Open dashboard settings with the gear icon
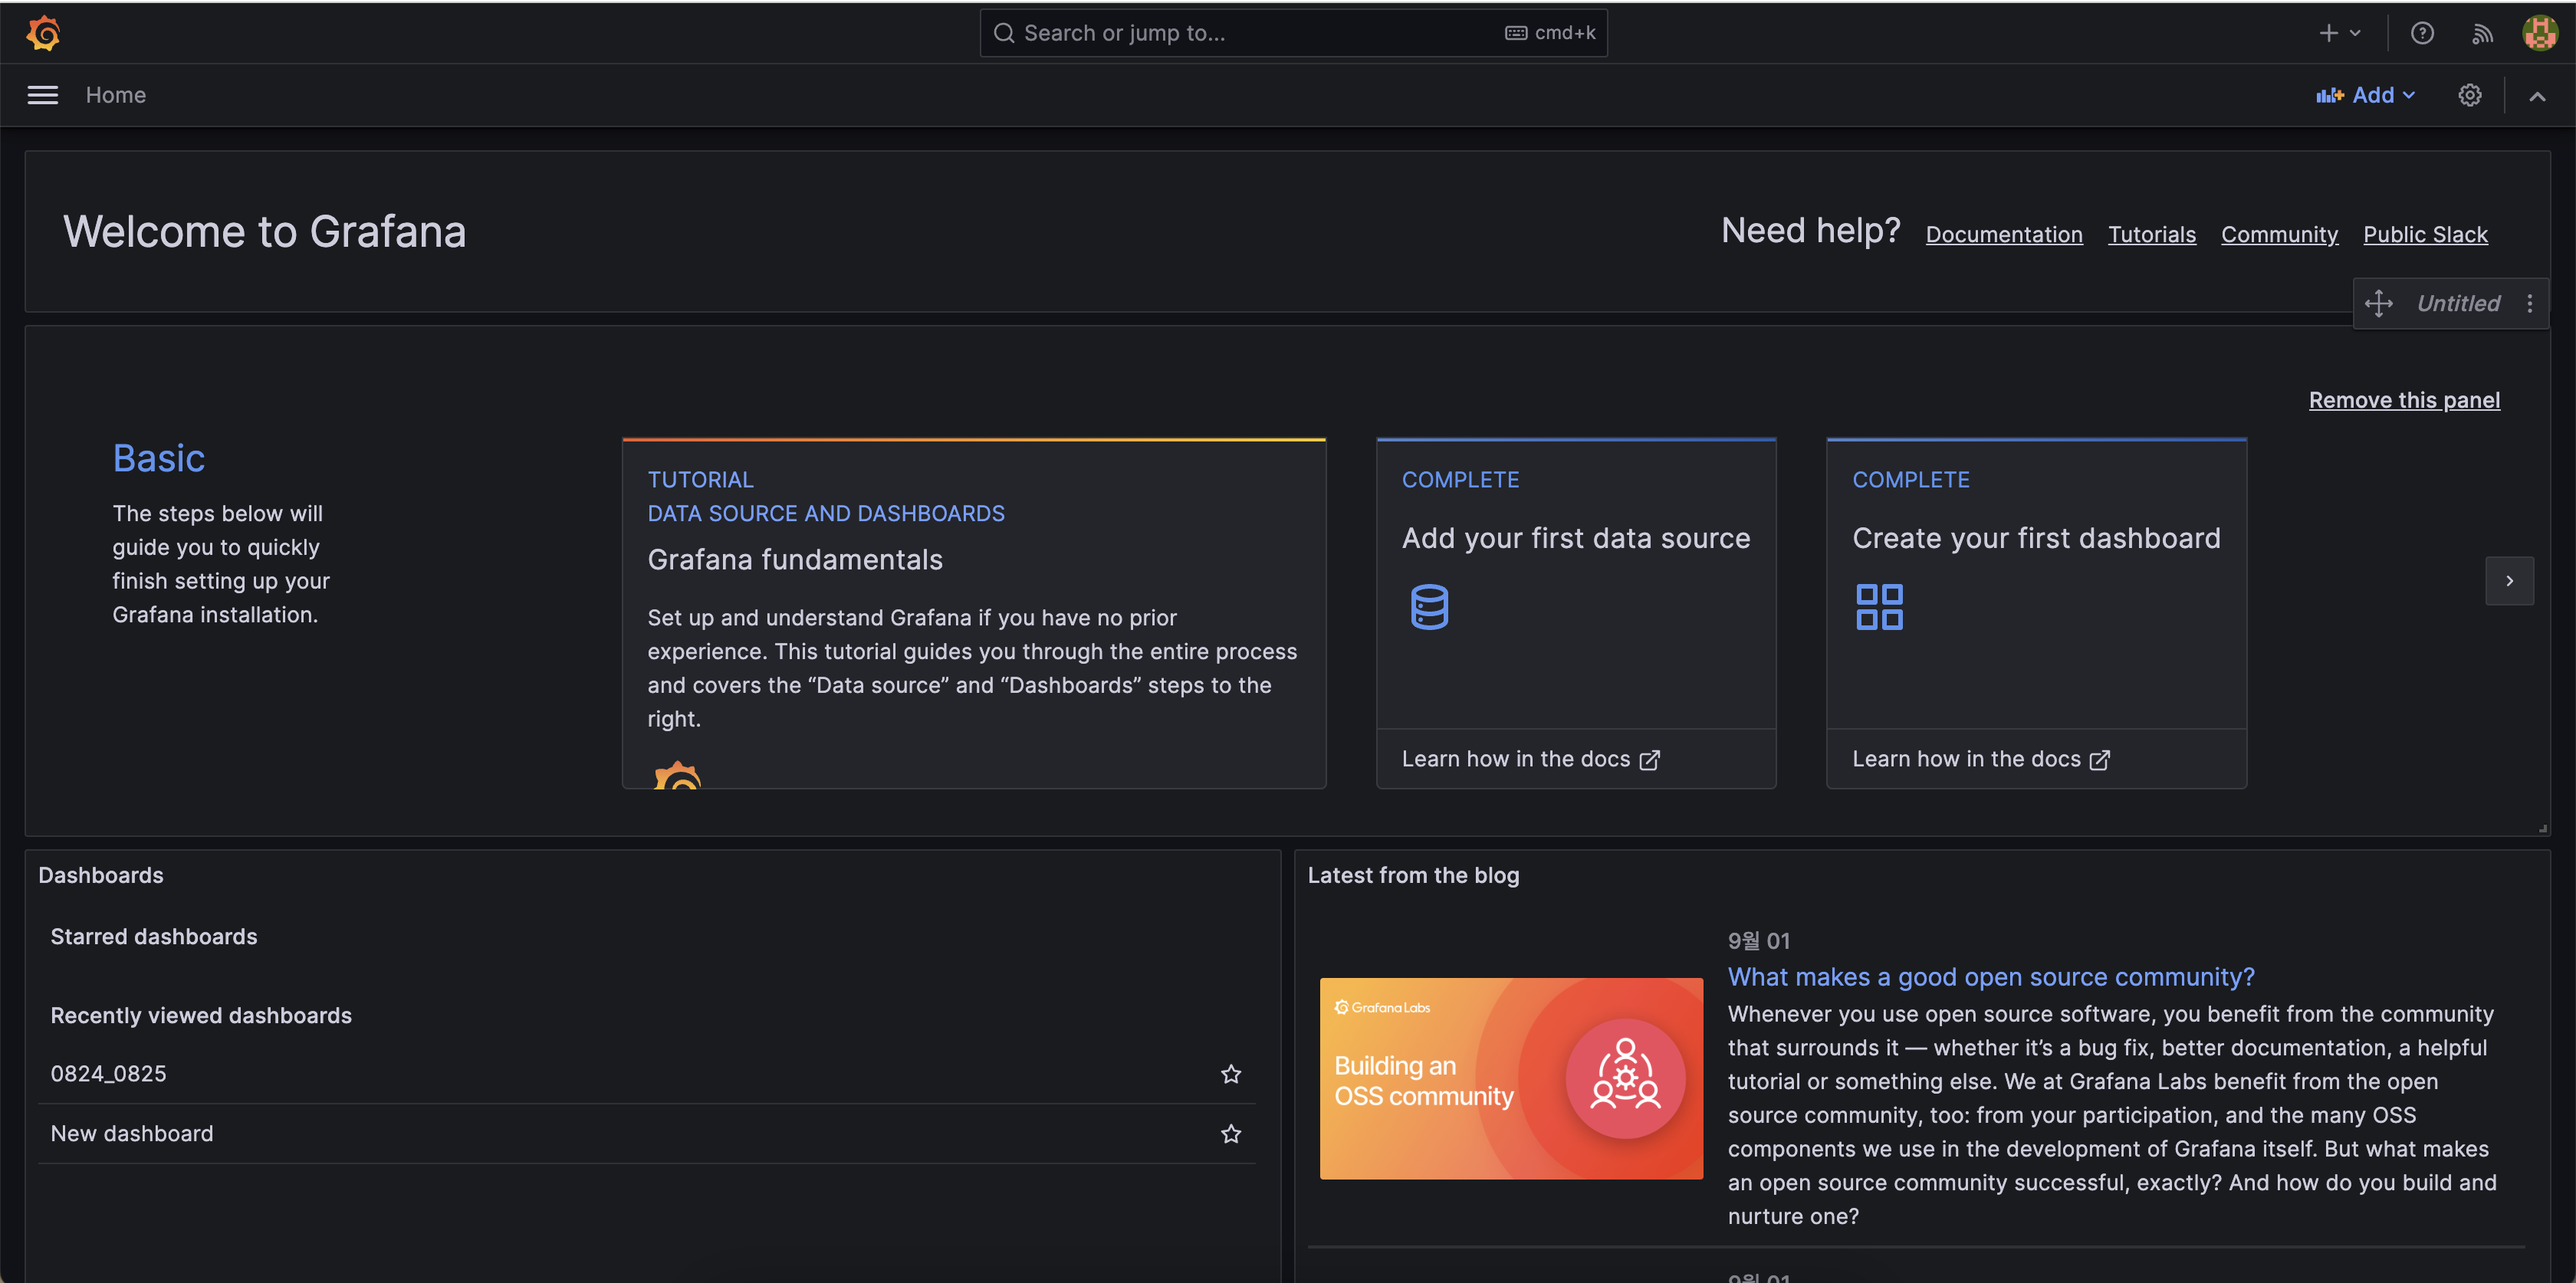2576x1283 pixels. (2469, 95)
